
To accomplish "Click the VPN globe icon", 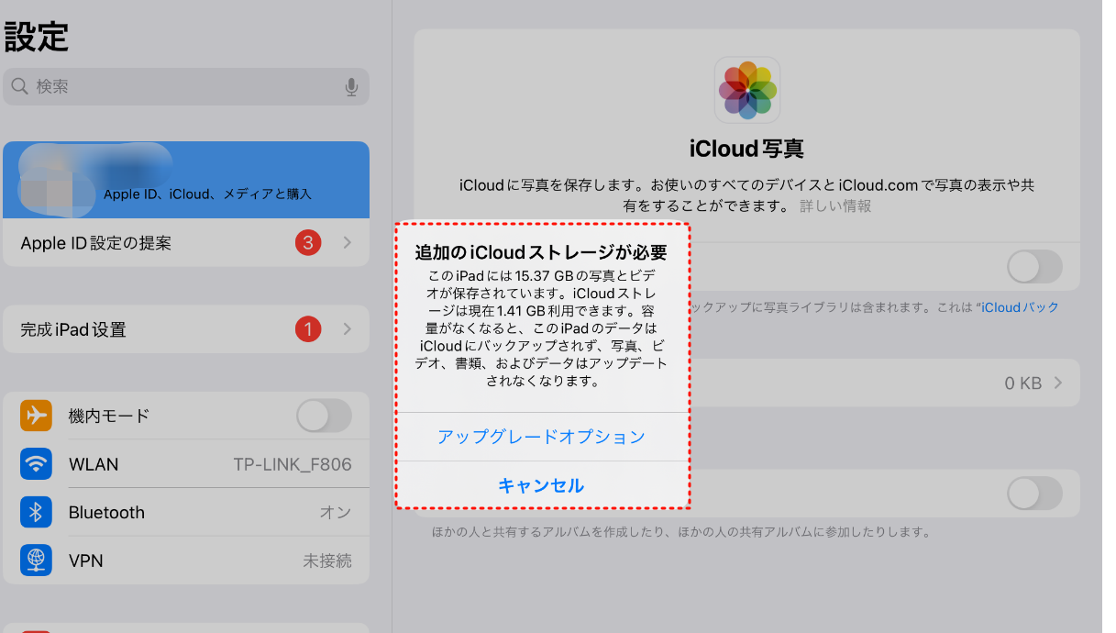I will coord(36,560).
